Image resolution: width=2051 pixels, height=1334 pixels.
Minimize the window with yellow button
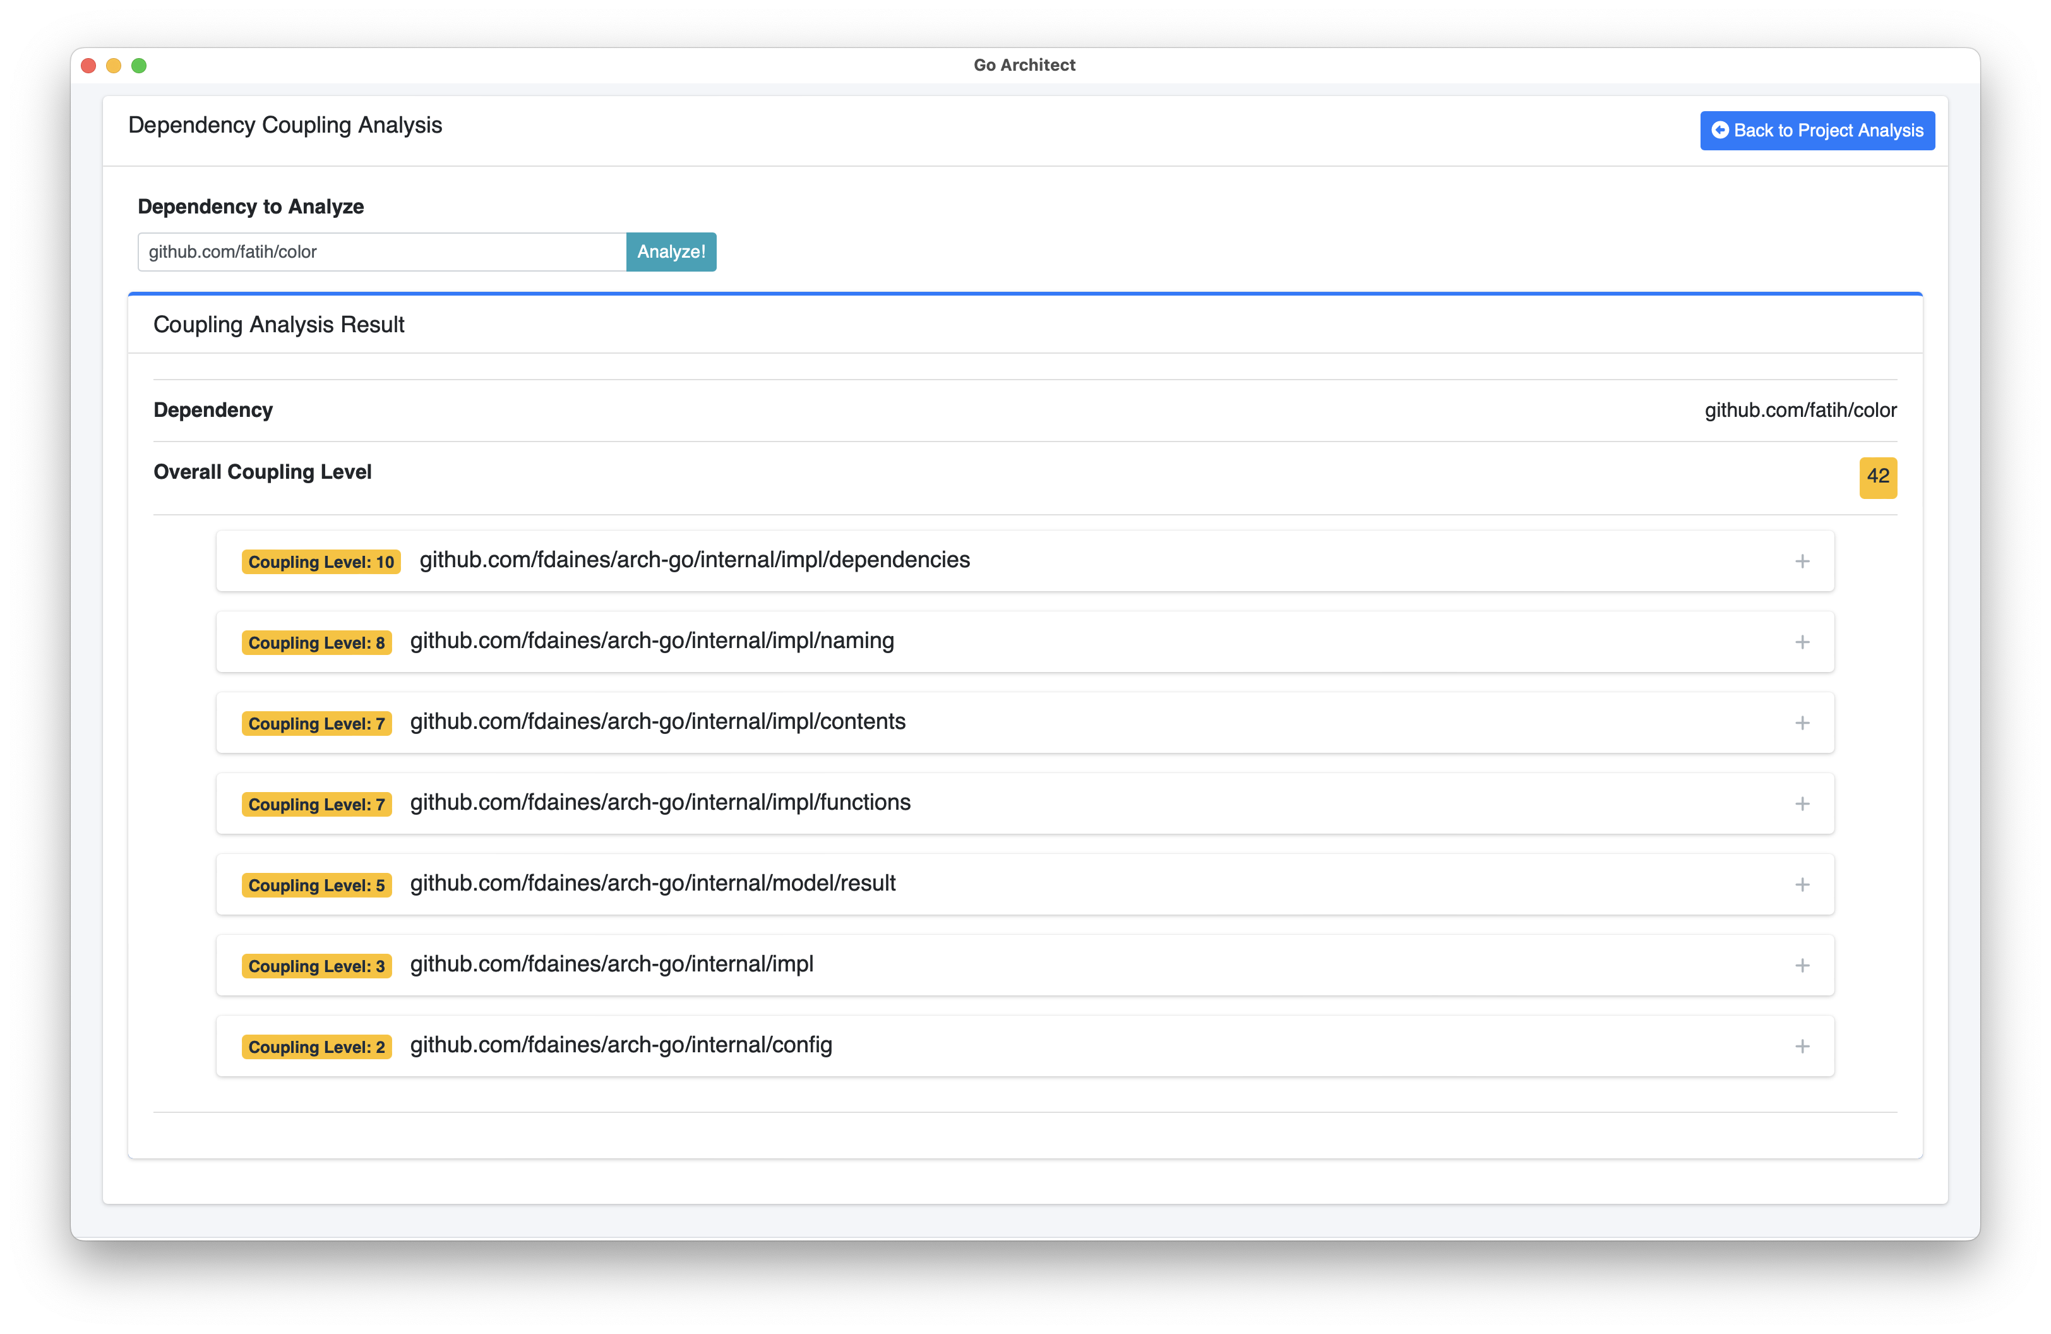(x=113, y=66)
